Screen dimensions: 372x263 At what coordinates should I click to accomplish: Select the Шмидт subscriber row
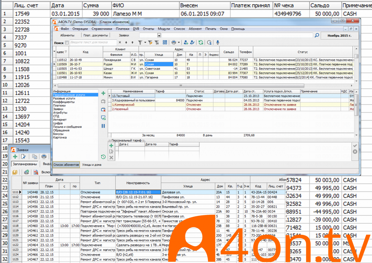pyautogui.click(x=203, y=68)
